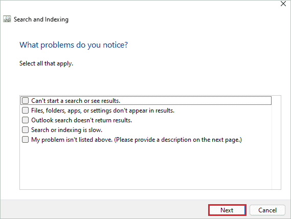291x219 pixels.
Task: Click the "Select all that apply." text
Action: pos(46,63)
